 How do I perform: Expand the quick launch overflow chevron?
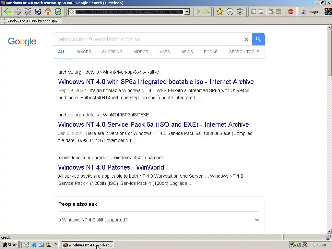tap(56, 244)
